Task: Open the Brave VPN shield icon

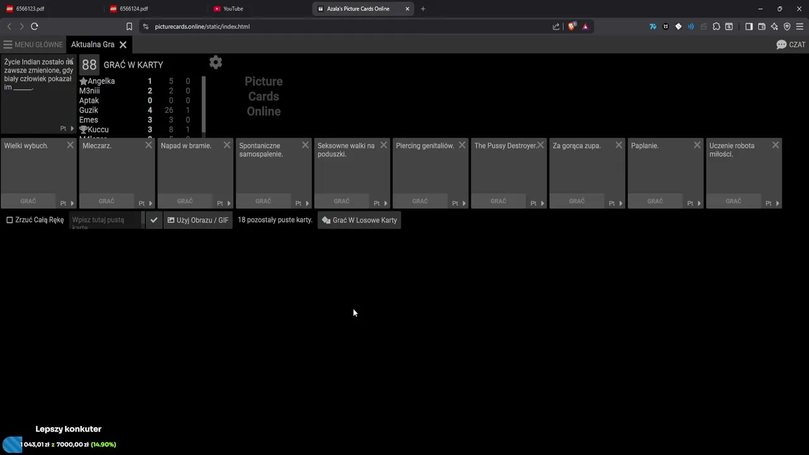Action: coord(787,27)
